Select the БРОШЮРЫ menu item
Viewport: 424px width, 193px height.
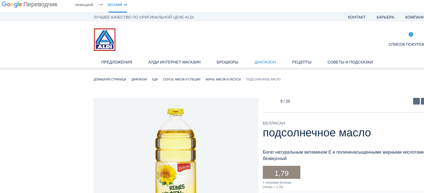point(227,62)
